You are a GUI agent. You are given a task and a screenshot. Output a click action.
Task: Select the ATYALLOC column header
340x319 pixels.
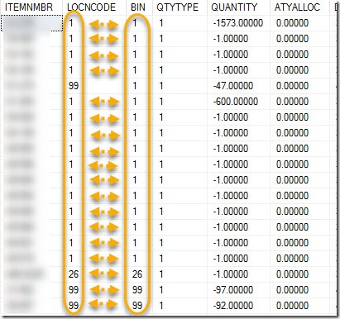coord(297,7)
